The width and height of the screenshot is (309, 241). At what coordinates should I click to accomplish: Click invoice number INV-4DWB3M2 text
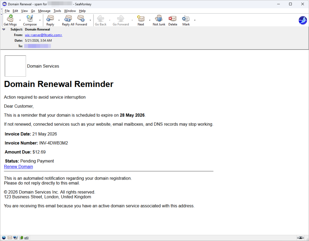pos(53,143)
